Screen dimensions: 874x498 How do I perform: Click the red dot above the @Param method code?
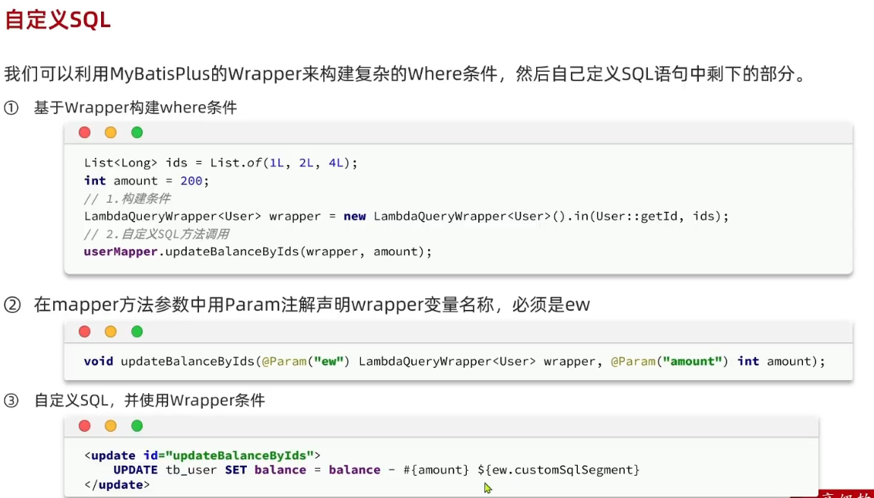(x=85, y=331)
